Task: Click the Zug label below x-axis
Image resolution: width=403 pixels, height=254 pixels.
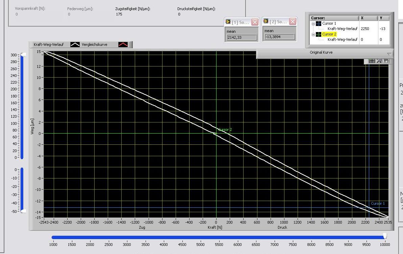Action: (142, 227)
